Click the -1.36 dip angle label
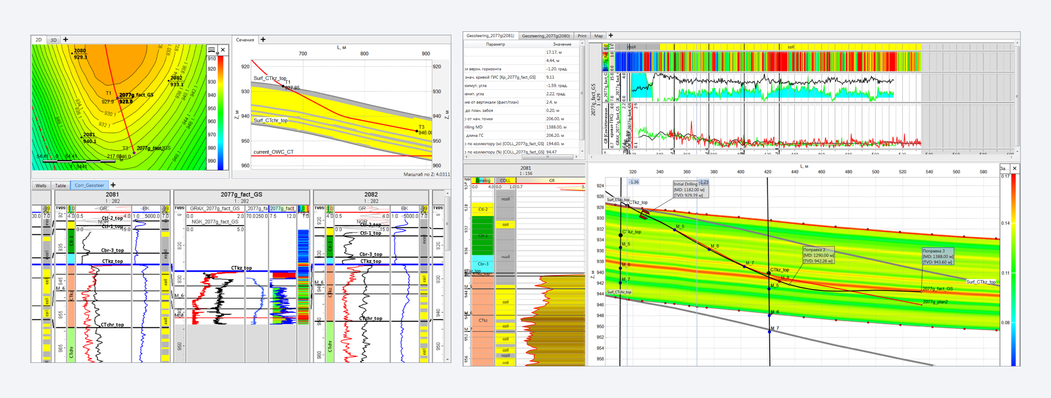Viewport: 1051px width, 398px height. tap(634, 182)
